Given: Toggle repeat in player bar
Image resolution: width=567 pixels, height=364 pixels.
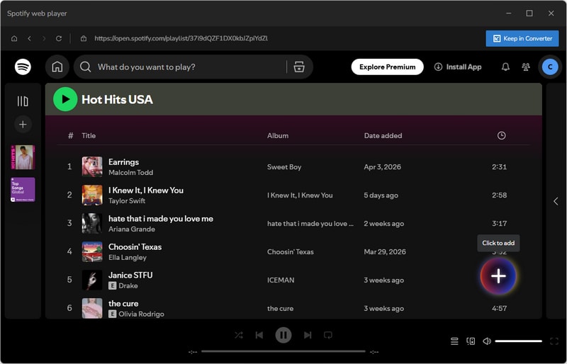Looking at the screenshot, I should [x=328, y=335].
